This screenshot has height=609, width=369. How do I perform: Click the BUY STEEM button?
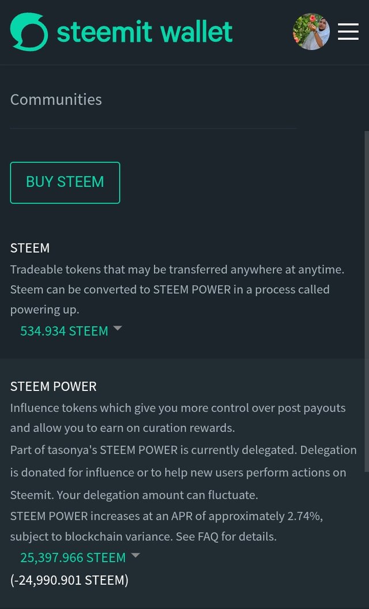click(65, 183)
